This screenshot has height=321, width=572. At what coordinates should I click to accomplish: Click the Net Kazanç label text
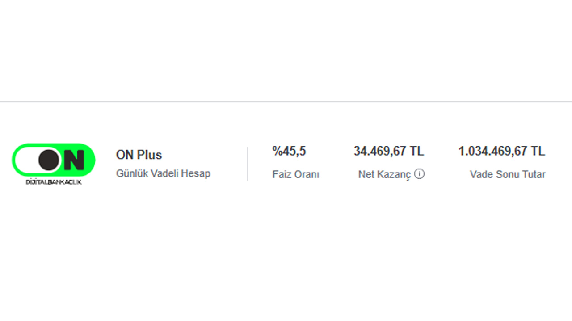click(x=384, y=174)
